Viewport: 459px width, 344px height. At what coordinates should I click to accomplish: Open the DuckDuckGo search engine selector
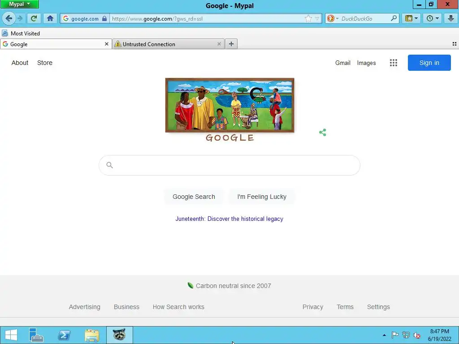coord(333,18)
